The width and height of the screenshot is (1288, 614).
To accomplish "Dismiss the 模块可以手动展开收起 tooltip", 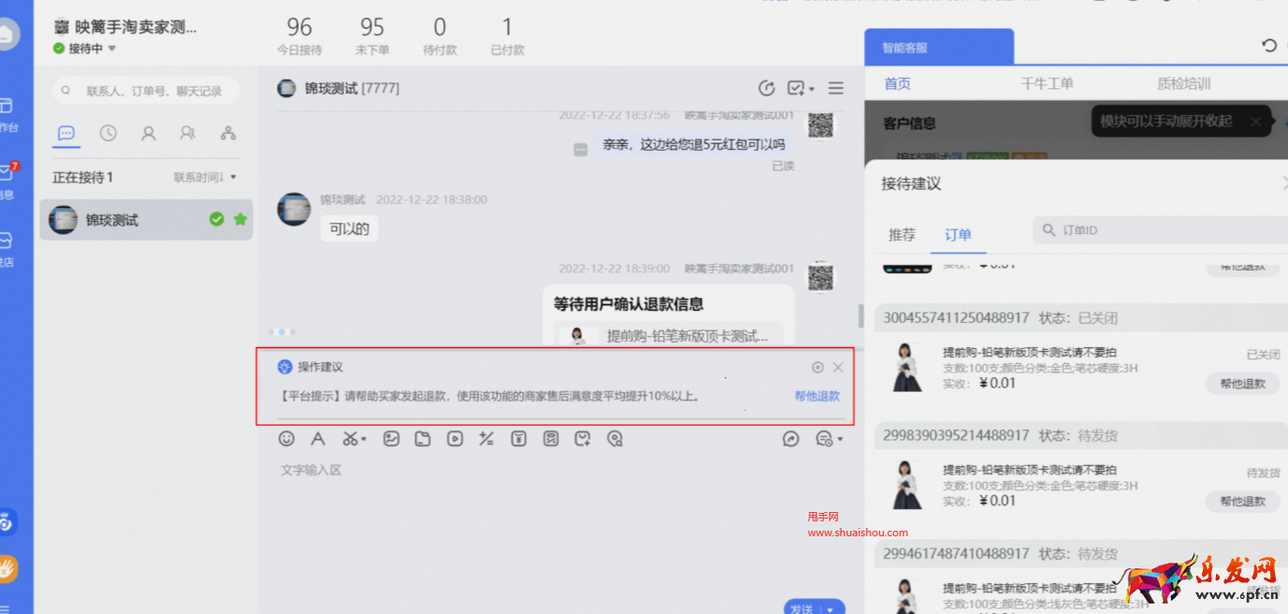I will pos(1255,121).
